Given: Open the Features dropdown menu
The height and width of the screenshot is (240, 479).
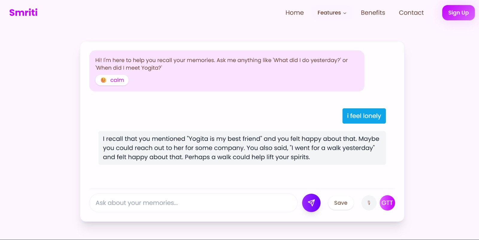Looking at the screenshot, I should 329,13.
